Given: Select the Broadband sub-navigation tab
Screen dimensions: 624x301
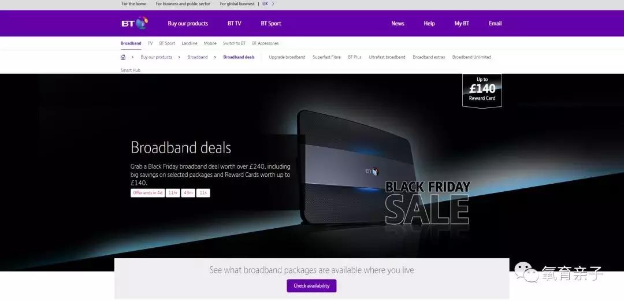Looking at the screenshot, I should [x=131, y=43].
